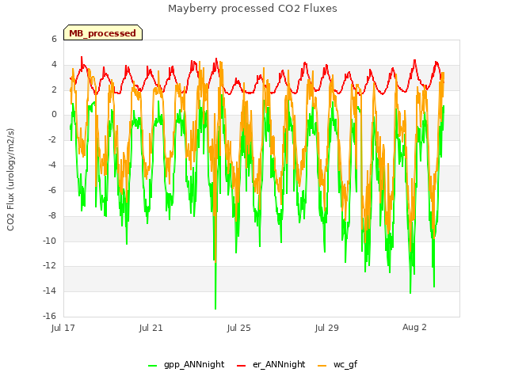Toggle the er_ANNnight legend entry

(x=271, y=364)
